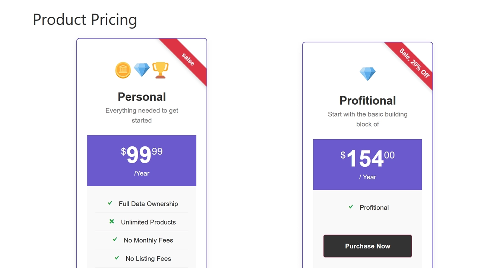This screenshot has height=268, width=477.
Task: Click the trophy icon on Personal card
Action: (160, 70)
